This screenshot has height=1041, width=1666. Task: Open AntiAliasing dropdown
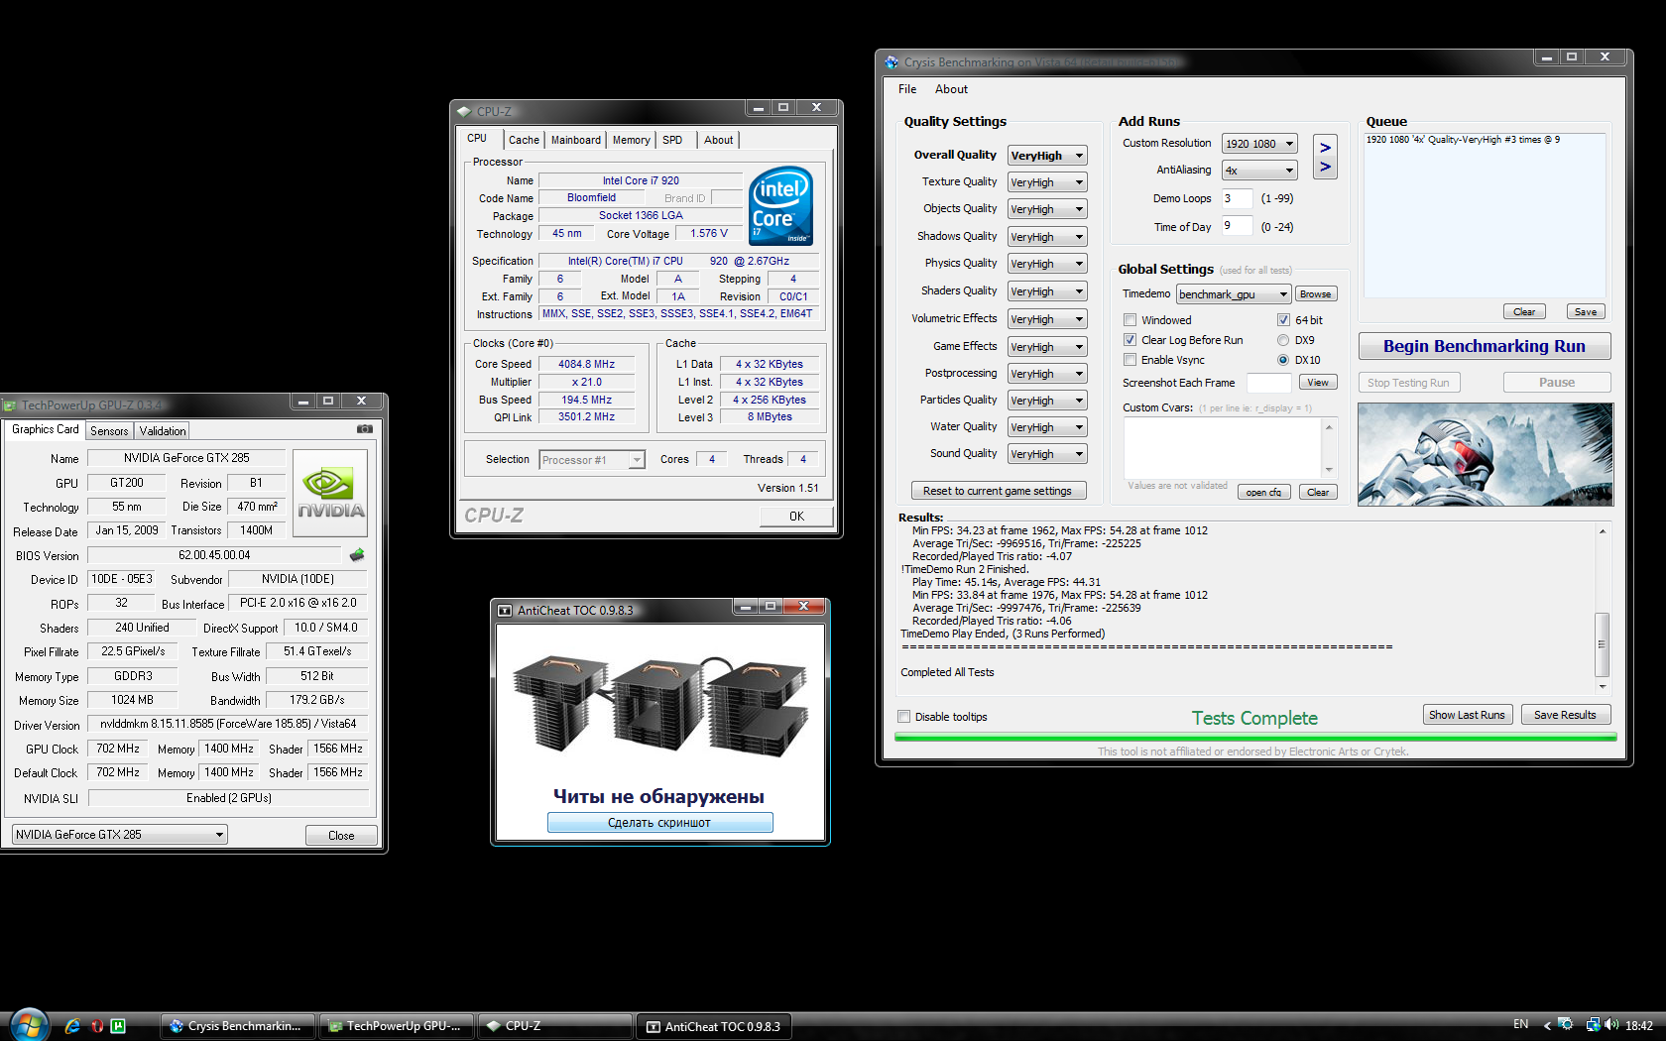coord(1259,171)
